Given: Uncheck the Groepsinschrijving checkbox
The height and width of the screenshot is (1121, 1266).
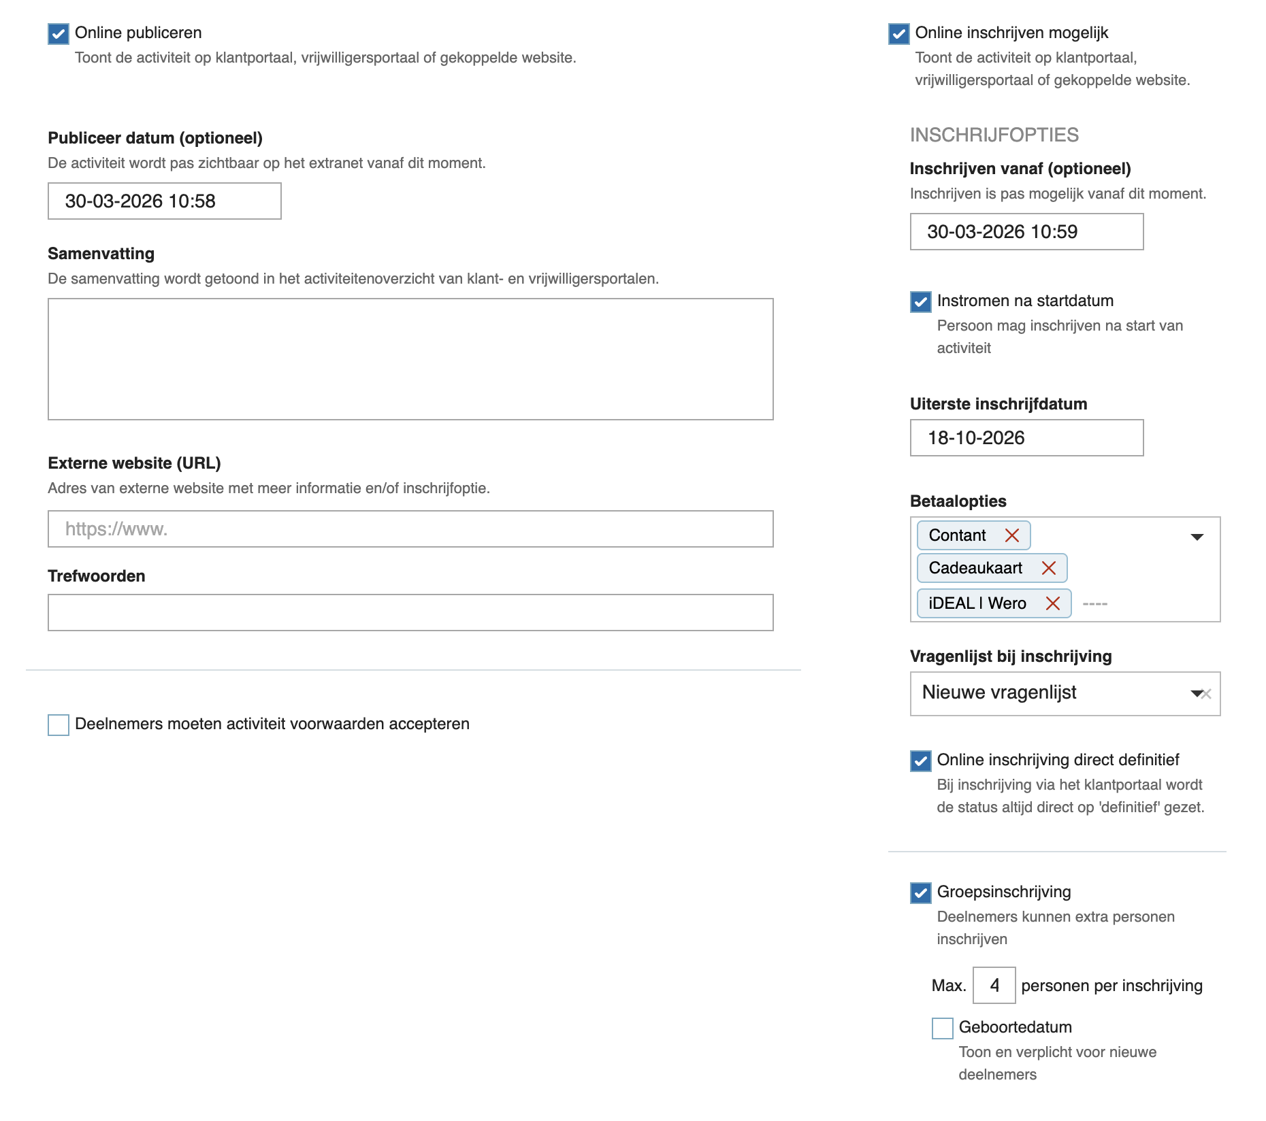Looking at the screenshot, I should (x=920, y=893).
